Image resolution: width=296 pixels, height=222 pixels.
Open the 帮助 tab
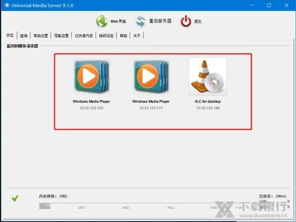tap(123, 35)
